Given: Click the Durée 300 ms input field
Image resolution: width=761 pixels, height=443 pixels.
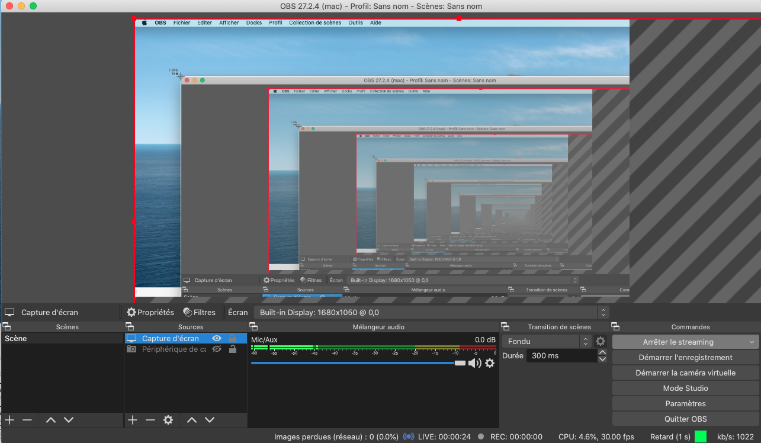Looking at the screenshot, I should point(562,355).
